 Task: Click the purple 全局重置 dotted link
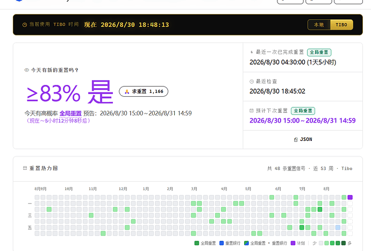tap(70, 113)
